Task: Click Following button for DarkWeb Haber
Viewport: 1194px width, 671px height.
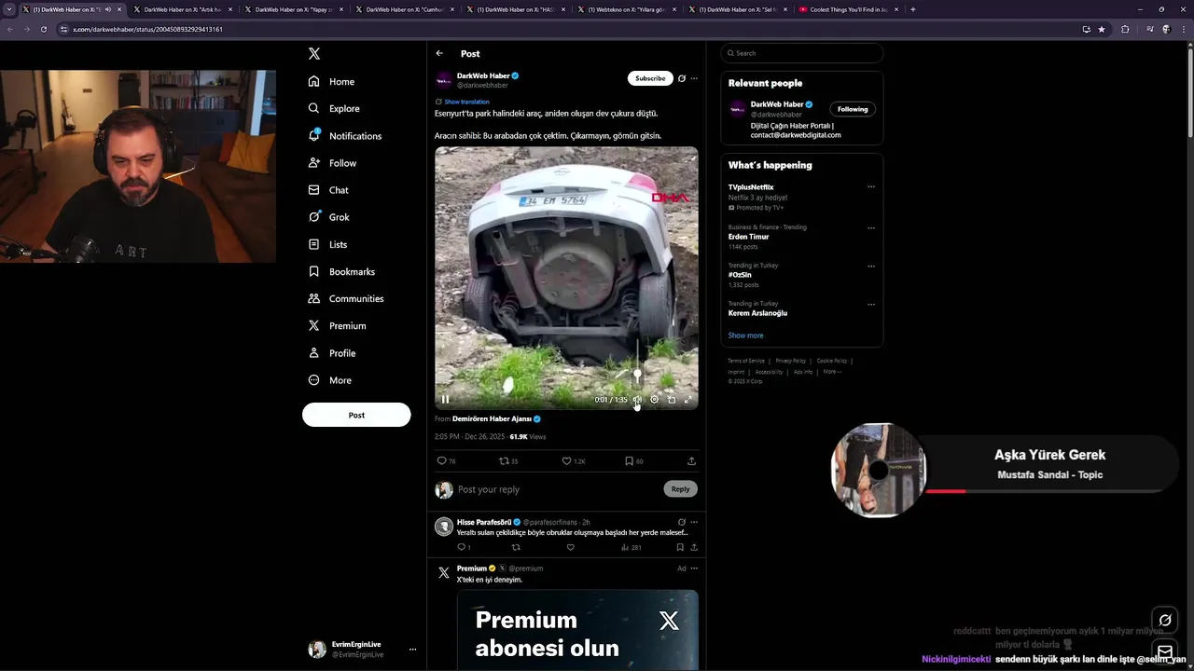Action: [x=853, y=109]
